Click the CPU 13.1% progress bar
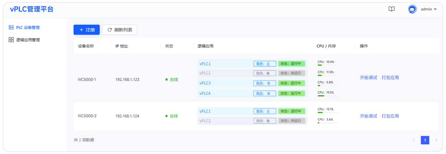 328,112
